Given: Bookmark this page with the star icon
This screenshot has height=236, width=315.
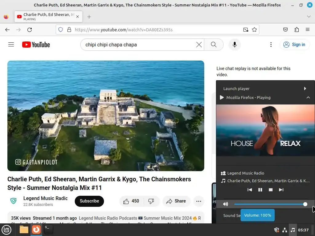Looking at the screenshot, I should (x=254, y=30).
